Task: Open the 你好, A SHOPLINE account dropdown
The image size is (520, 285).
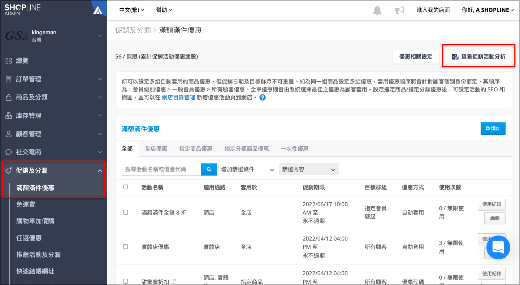Action: 488,10
